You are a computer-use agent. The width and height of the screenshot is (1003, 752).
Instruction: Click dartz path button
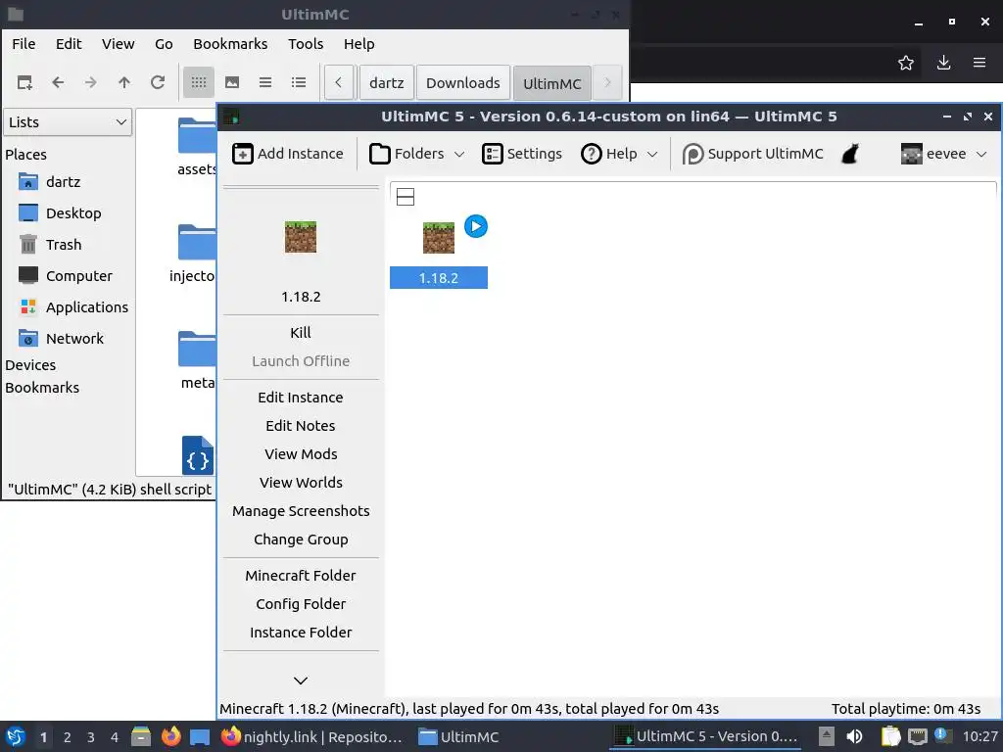pyautogui.click(x=386, y=83)
